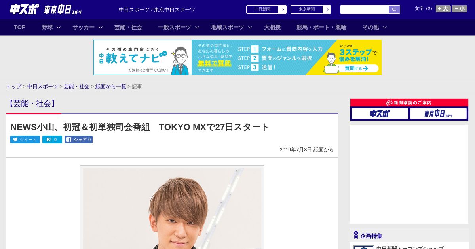Click 中スポ subscription guide button
The height and width of the screenshot is (249, 475).
click(x=380, y=113)
